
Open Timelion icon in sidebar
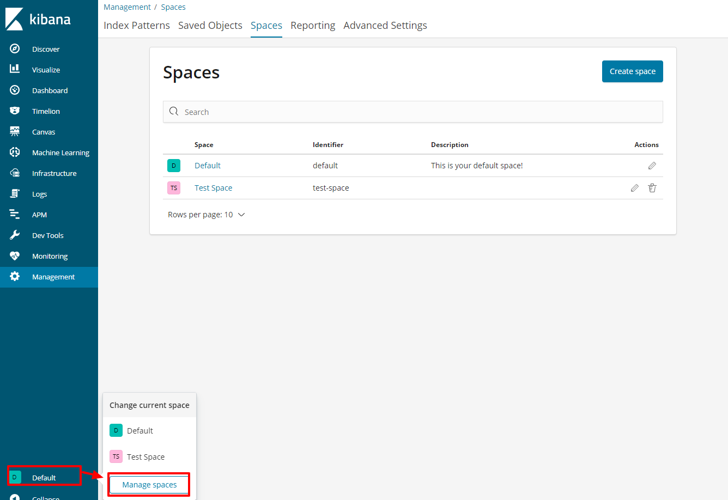[15, 111]
